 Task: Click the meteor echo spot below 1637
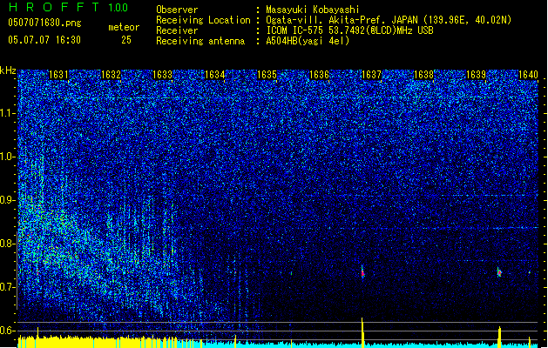(362, 272)
